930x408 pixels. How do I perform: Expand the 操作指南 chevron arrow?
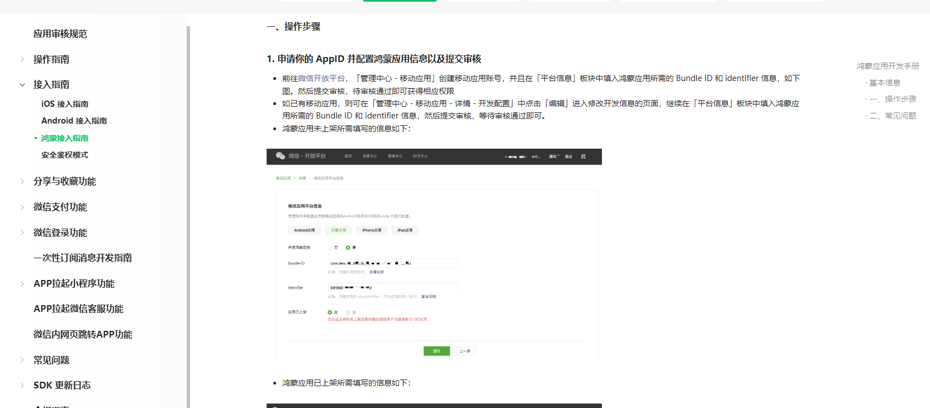pyautogui.click(x=22, y=59)
